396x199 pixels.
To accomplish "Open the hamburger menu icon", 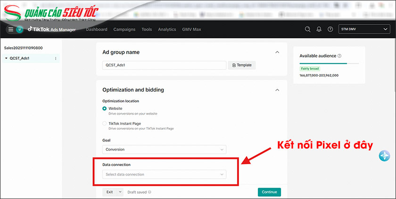I will [10, 29].
